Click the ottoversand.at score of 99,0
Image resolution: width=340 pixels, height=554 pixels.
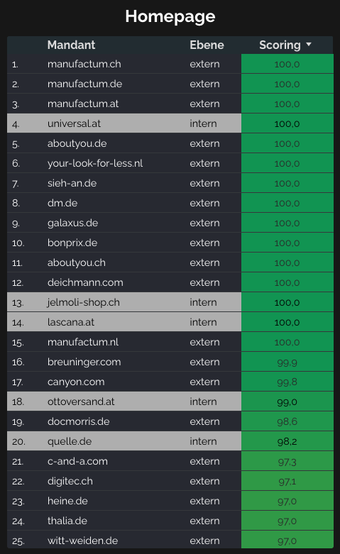point(287,401)
